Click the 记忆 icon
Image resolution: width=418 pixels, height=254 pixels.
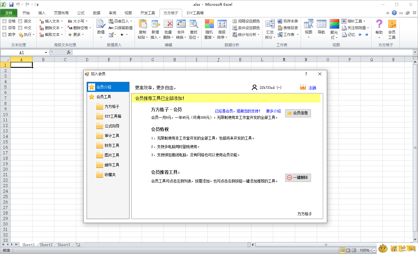coord(344,34)
